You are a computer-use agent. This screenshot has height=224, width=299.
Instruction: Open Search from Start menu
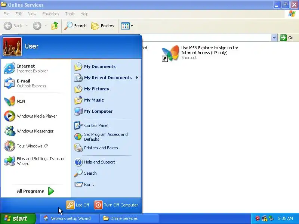click(107, 173)
